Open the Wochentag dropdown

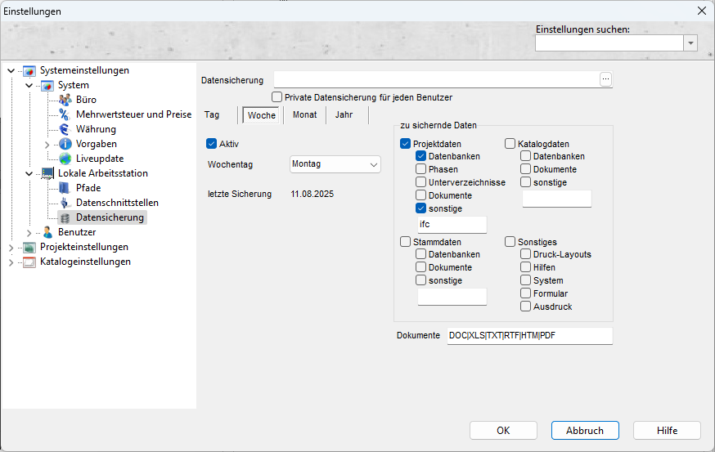[x=335, y=164]
